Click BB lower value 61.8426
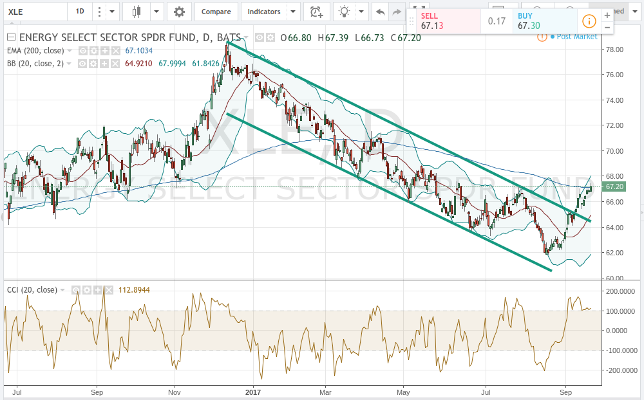 (206, 64)
